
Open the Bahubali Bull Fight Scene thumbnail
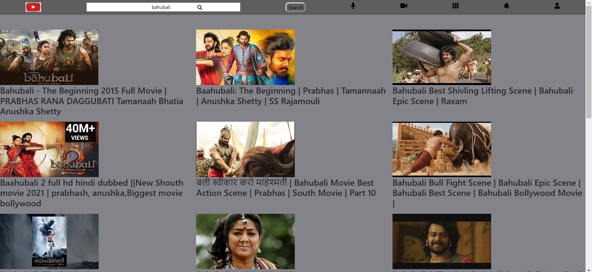coord(442,149)
